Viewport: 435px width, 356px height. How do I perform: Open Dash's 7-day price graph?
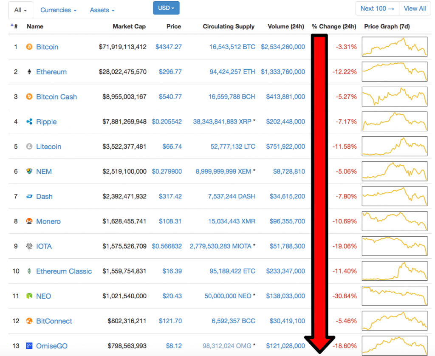pos(395,196)
